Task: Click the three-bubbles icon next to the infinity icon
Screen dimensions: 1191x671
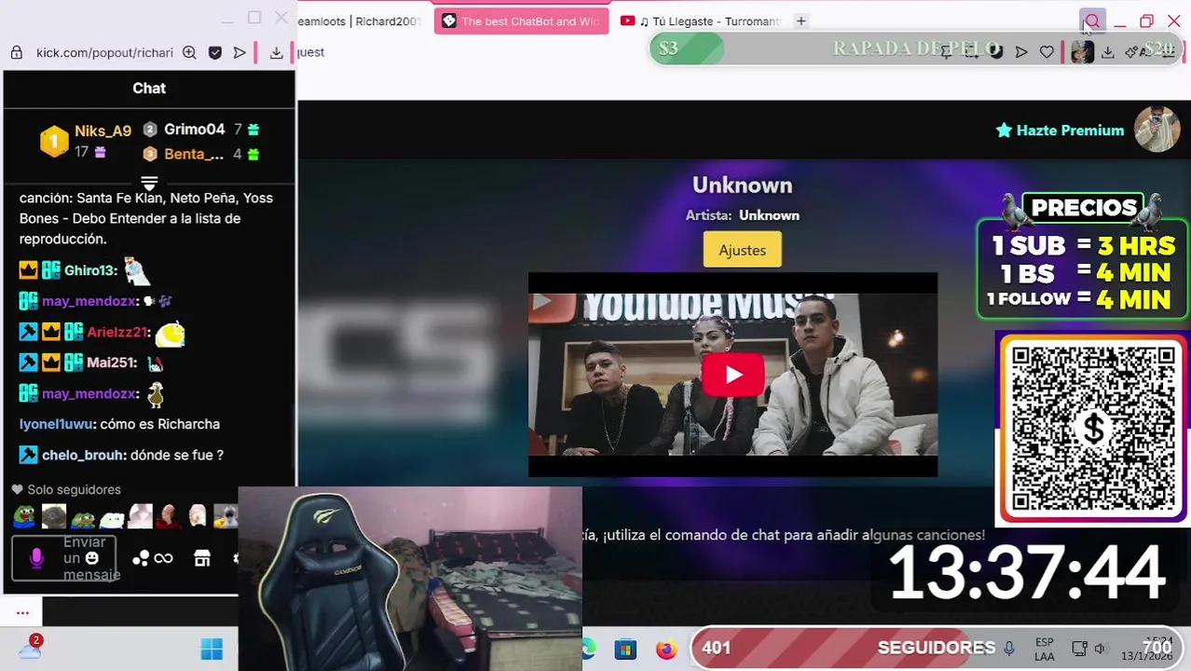Action: 141,558
